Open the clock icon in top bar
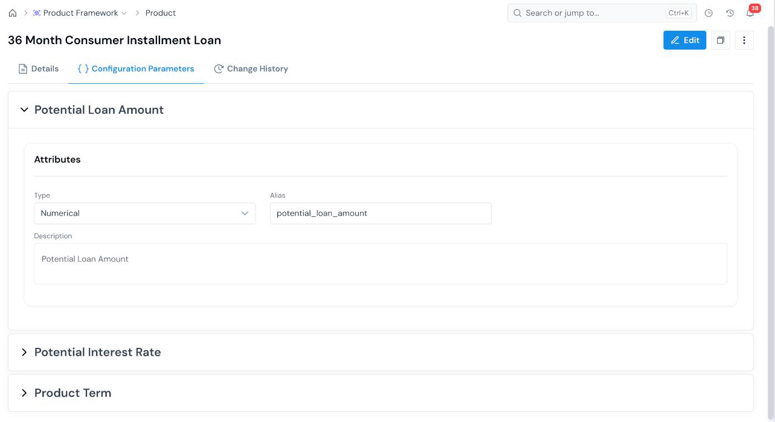Image resolution: width=775 pixels, height=422 pixels. (709, 13)
